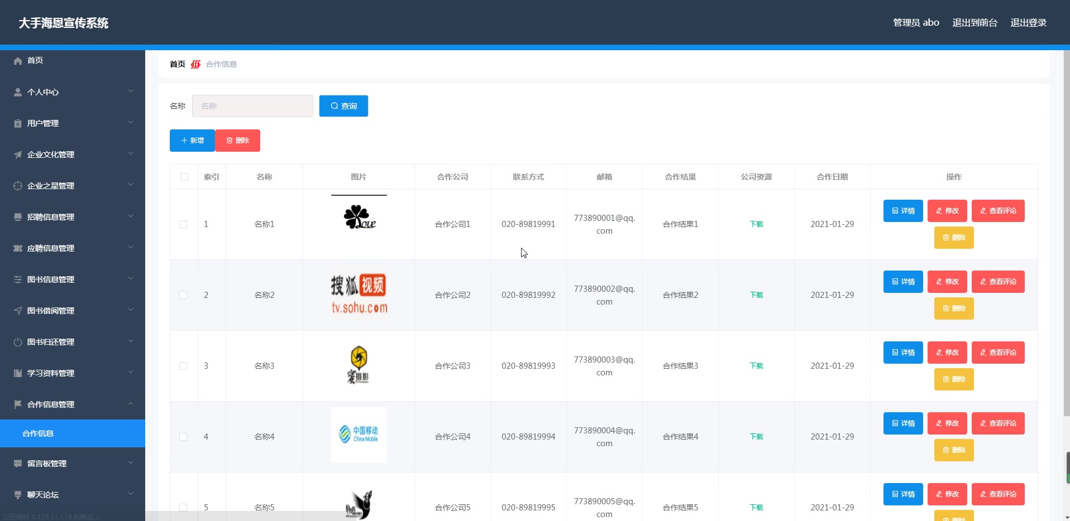Screen dimensions: 1070x521
Task: Expand the 招聘信息管理 menu chevron
Action: [131, 216]
